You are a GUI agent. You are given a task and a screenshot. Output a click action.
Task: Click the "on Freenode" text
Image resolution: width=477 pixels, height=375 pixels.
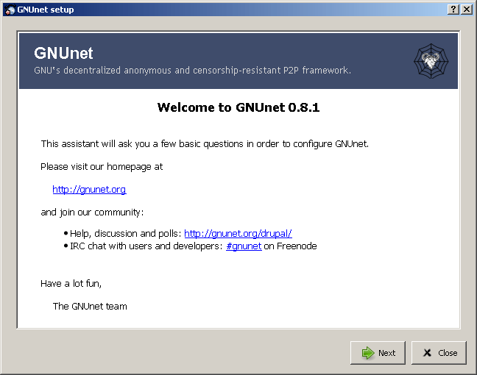290,246
